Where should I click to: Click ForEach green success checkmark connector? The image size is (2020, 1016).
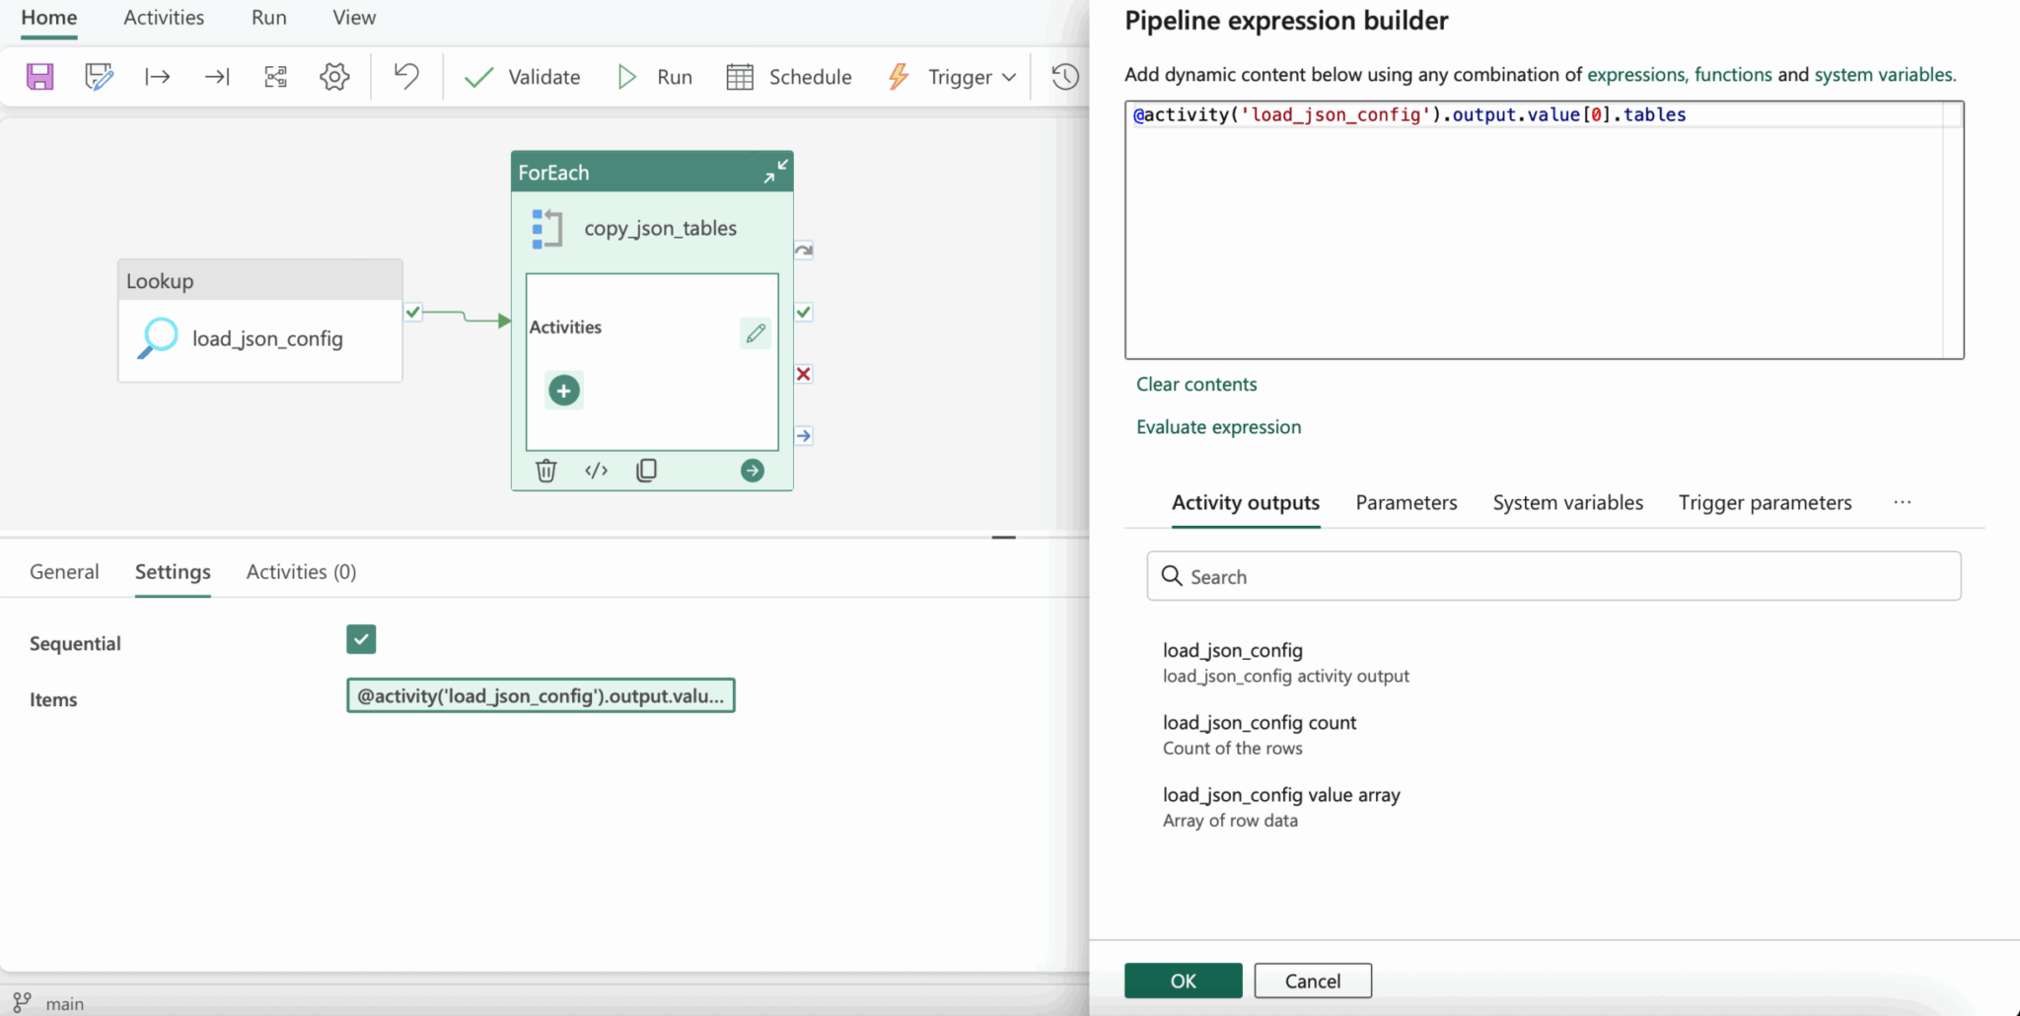pos(804,313)
